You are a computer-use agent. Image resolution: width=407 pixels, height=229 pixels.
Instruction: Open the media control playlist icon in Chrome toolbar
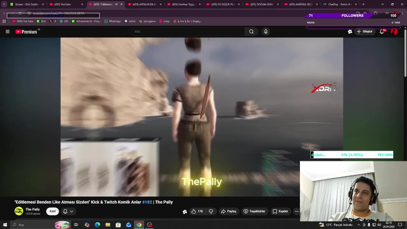[x=387, y=13]
